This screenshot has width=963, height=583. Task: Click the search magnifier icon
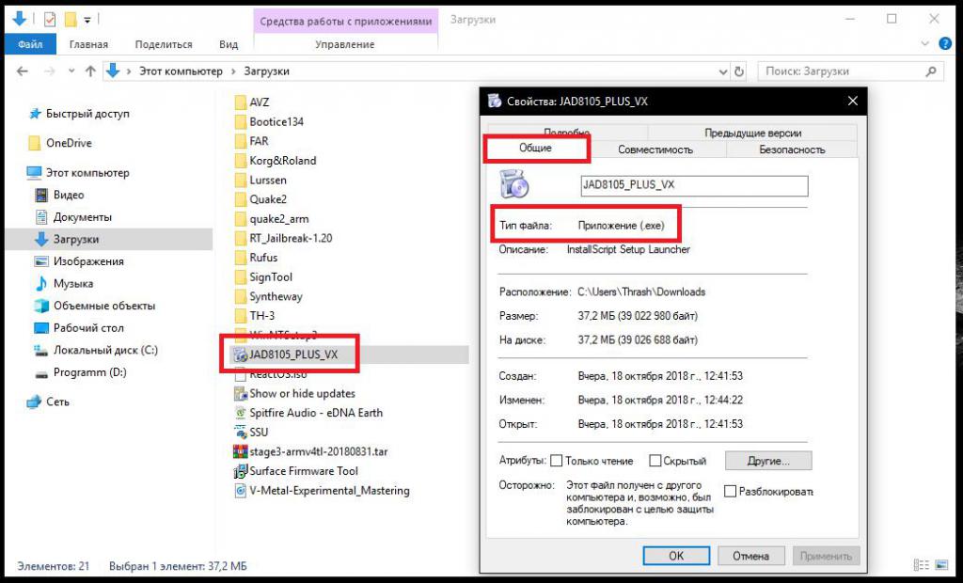point(931,71)
